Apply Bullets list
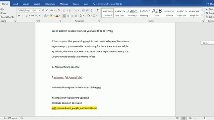 tap(64, 10)
